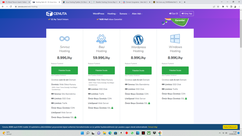Click the Wordpress Hosting title text

pyautogui.click(x=138, y=49)
